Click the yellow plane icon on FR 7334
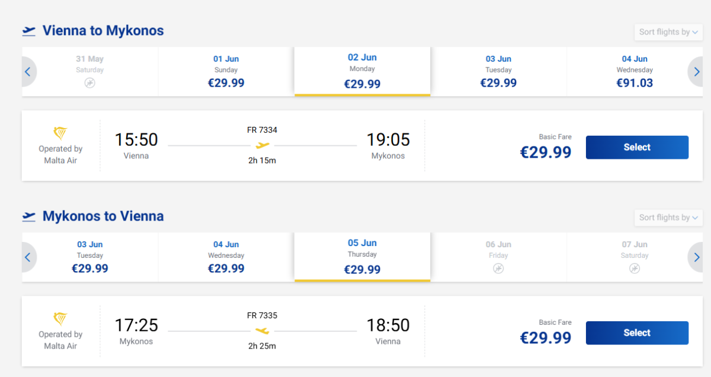Viewport: 711px width, 377px height. click(x=262, y=145)
